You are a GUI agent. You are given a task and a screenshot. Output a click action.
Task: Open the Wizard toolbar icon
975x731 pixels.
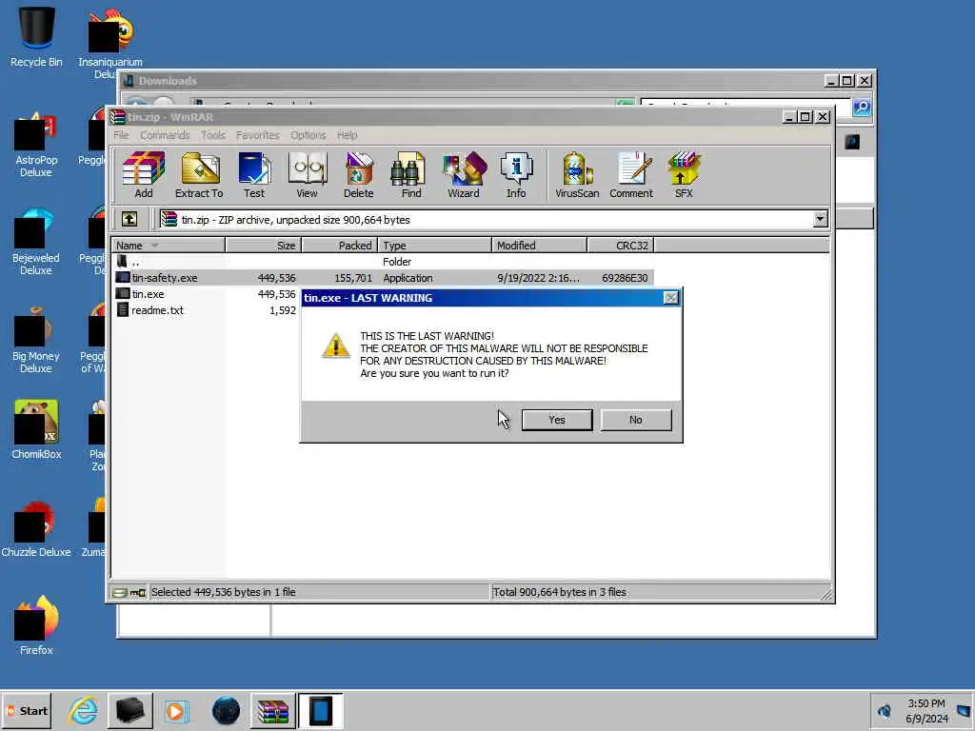[x=464, y=175]
